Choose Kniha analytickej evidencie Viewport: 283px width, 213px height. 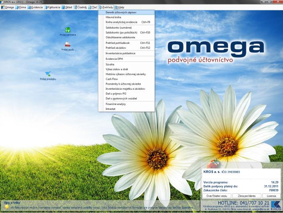click(x=126, y=22)
